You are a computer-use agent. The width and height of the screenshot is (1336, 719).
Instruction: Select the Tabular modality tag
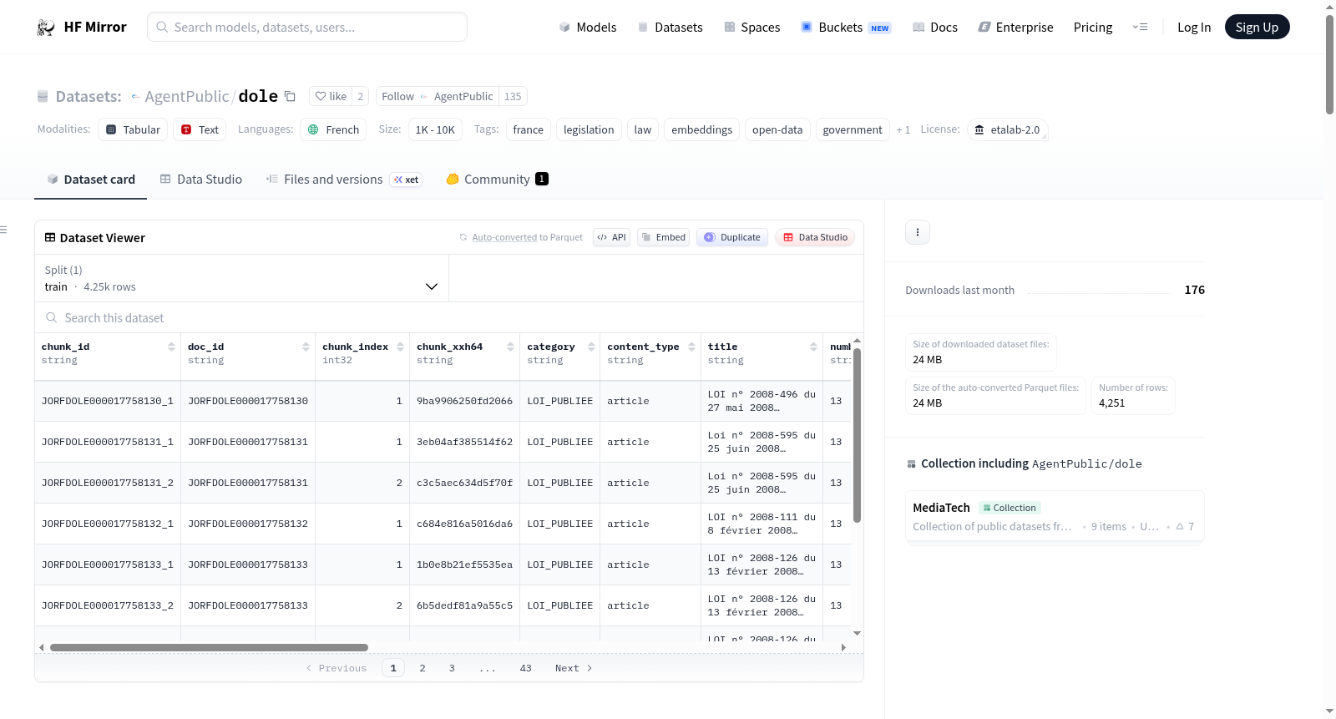tap(133, 129)
